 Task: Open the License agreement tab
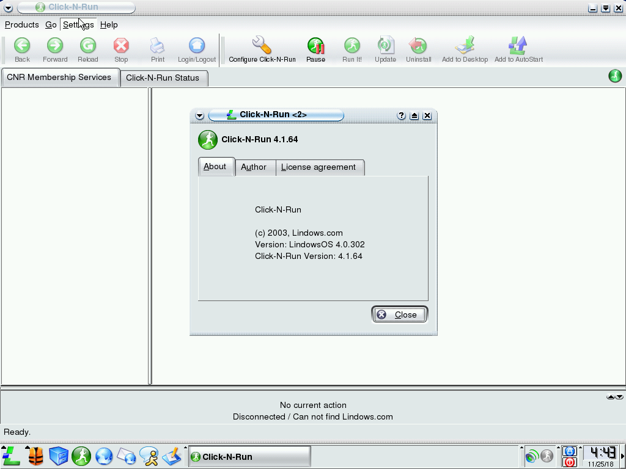point(319,167)
